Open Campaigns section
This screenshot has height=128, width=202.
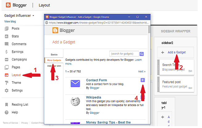click(x=19, y=59)
